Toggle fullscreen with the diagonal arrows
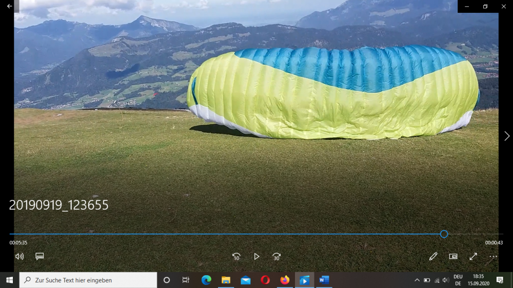 [x=473, y=257]
